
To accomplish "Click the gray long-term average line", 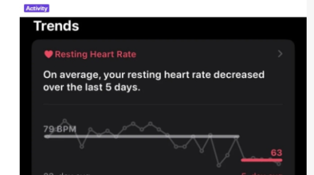I will pyautogui.click(x=142, y=137).
